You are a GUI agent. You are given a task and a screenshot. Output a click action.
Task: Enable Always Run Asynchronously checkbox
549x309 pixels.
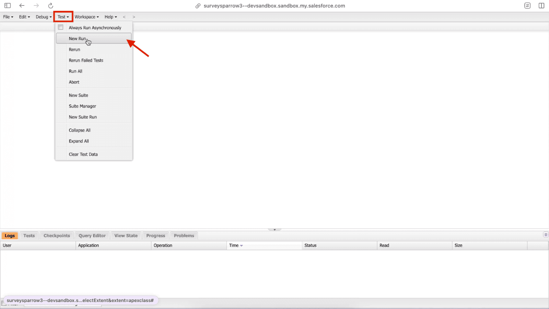tap(61, 27)
